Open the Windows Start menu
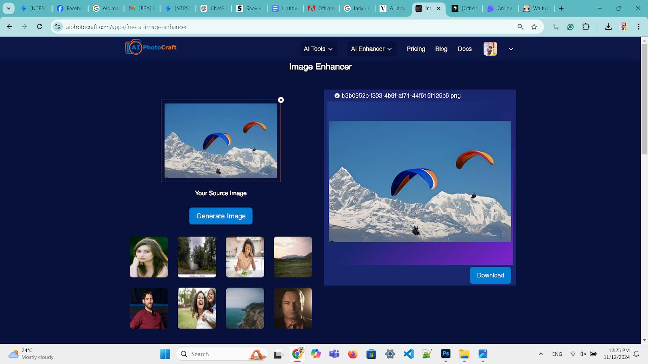Screen dimensions: 648x364 tap(165, 354)
